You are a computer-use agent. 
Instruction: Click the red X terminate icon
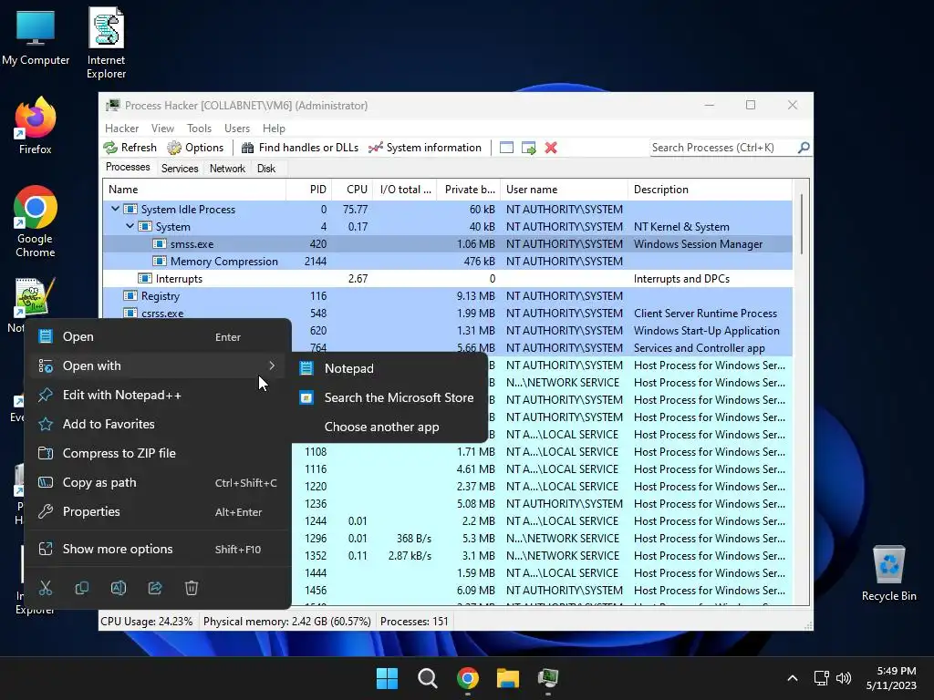pos(551,148)
